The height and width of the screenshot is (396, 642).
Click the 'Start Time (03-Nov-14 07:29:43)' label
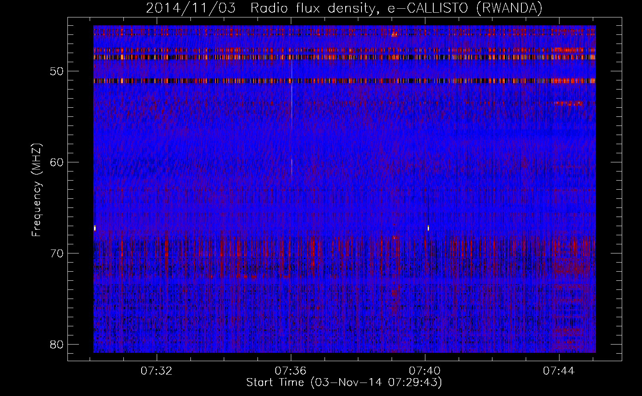click(x=344, y=383)
